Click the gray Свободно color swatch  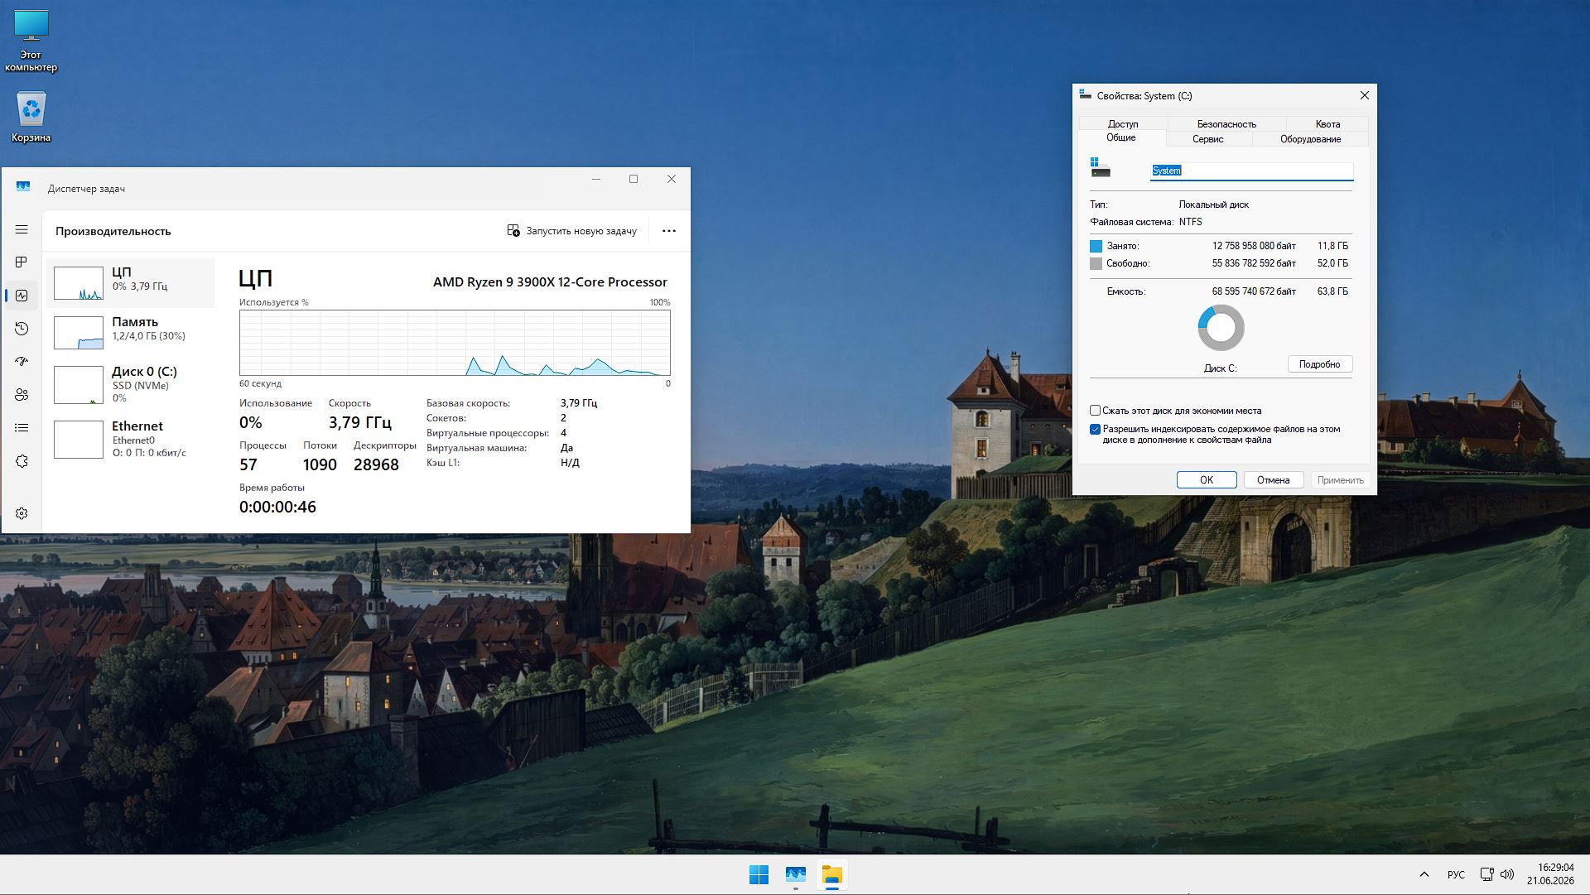1096,263
